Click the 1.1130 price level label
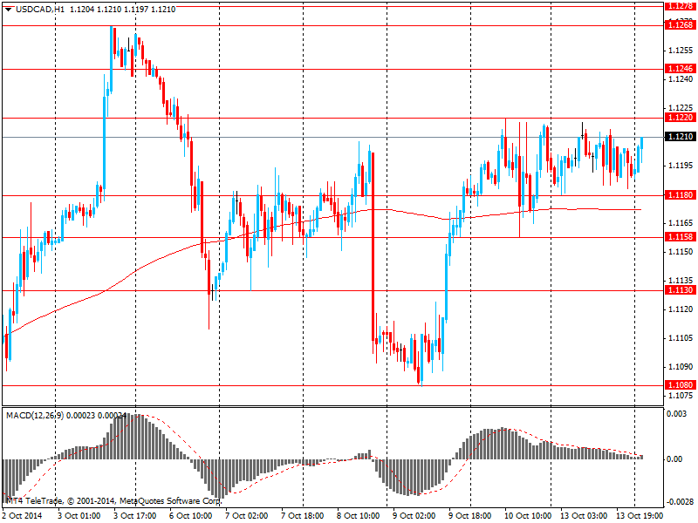 [x=680, y=290]
